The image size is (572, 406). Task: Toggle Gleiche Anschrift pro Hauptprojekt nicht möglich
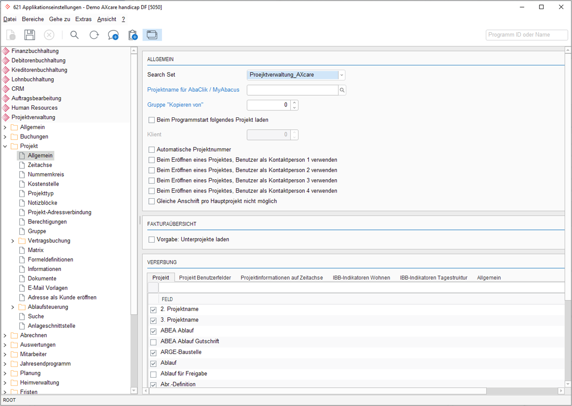coord(152,201)
